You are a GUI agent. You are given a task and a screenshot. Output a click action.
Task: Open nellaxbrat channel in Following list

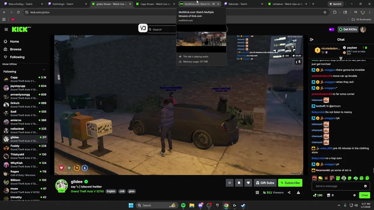point(25,131)
